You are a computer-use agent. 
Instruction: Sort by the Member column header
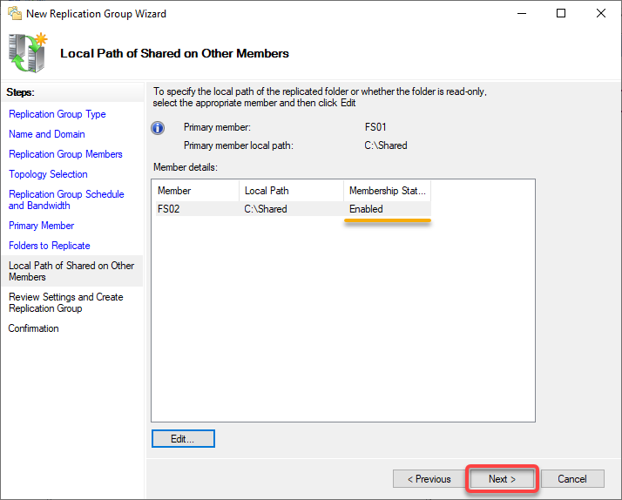197,191
